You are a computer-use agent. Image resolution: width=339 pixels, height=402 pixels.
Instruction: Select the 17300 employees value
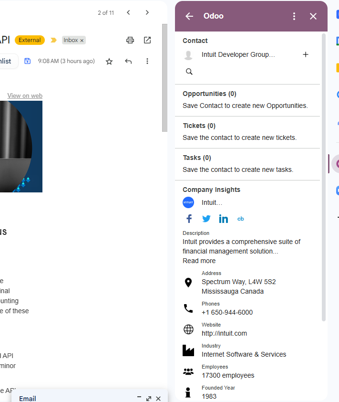tap(228, 375)
